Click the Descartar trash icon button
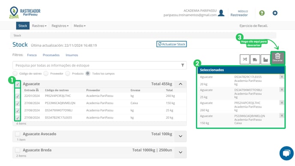Image resolution: width=295 pixels, height=166 pixels. 278,57
